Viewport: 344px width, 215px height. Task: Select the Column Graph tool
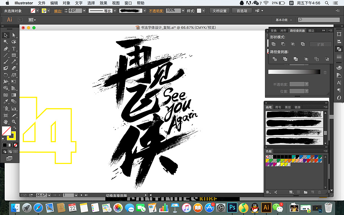[14, 108]
